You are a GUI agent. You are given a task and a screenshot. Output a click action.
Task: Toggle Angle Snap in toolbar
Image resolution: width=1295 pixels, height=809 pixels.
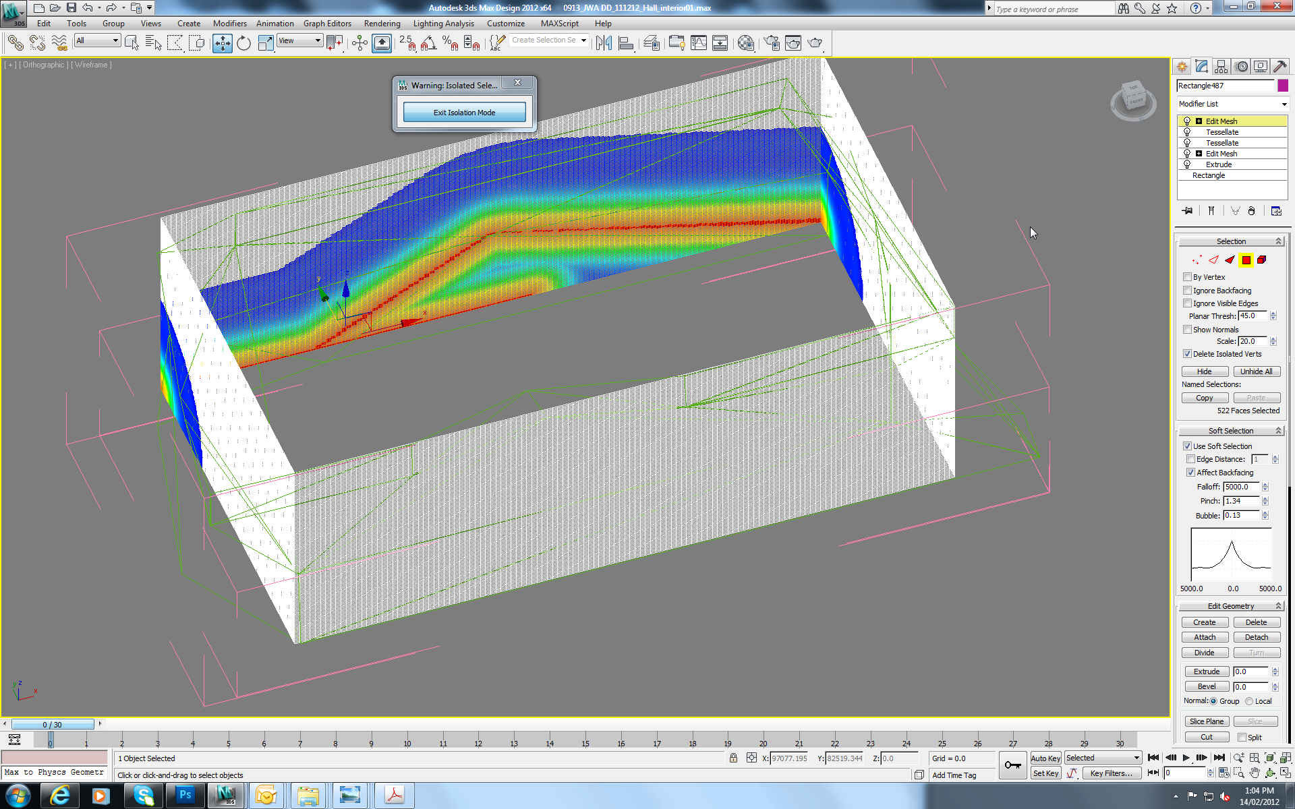point(428,43)
